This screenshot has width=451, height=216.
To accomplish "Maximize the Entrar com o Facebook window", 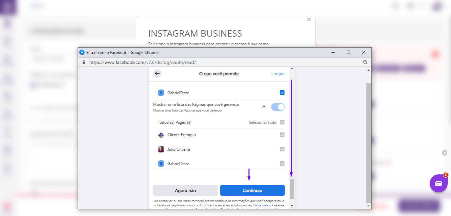I will coord(348,52).
